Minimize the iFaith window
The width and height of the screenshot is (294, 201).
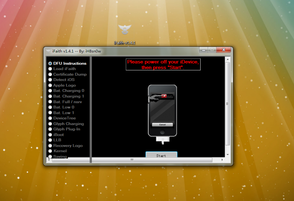pyautogui.click(x=204, y=50)
